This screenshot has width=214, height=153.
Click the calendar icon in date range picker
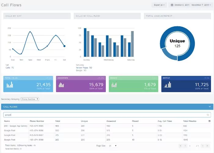(x=172, y=5)
